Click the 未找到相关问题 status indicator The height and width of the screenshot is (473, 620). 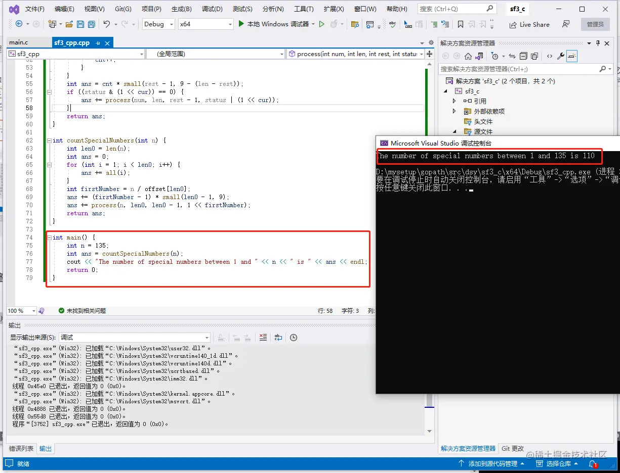tap(82, 311)
